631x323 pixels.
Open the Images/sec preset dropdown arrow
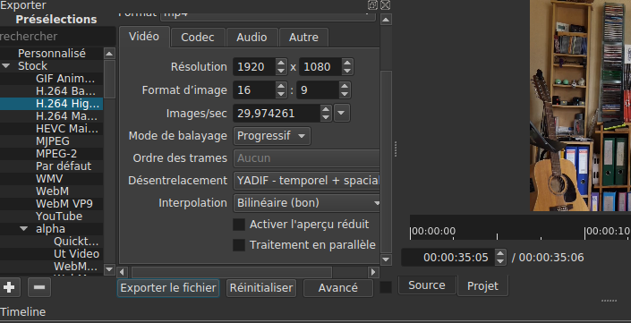pos(341,113)
